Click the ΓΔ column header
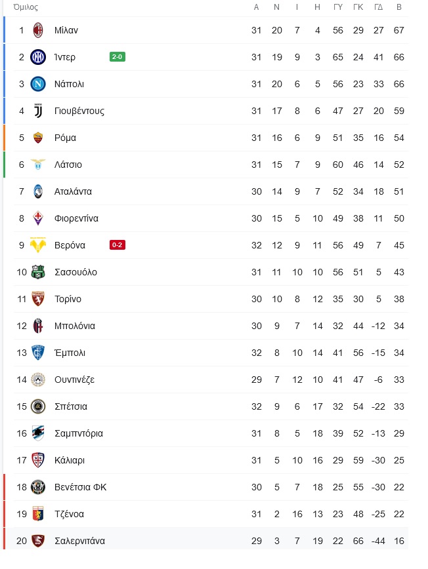This screenshot has width=428, height=569. [x=378, y=7]
